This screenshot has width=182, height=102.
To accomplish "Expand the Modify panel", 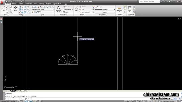I will 22,15.
